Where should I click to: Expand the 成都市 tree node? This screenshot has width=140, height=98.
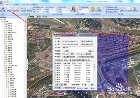point(7,74)
